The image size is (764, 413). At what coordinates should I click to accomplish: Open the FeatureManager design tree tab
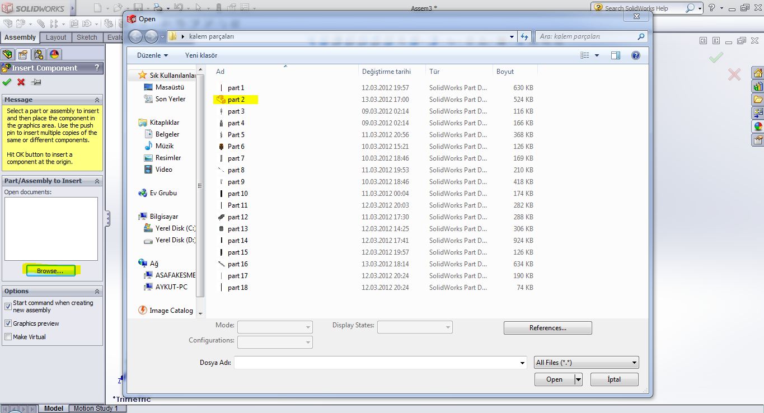[x=7, y=54]
